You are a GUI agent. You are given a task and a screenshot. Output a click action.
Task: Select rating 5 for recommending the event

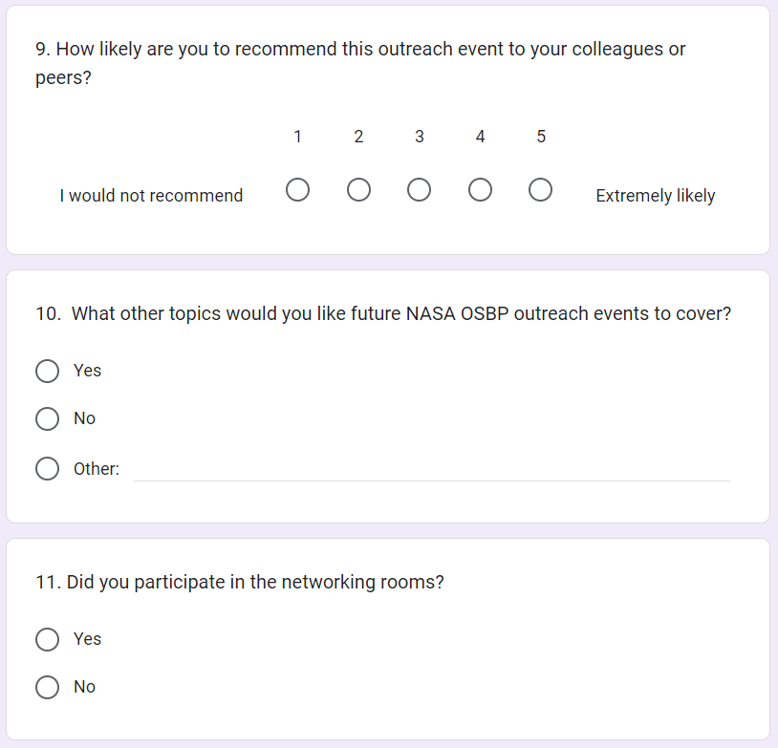(x=540, y=191)
